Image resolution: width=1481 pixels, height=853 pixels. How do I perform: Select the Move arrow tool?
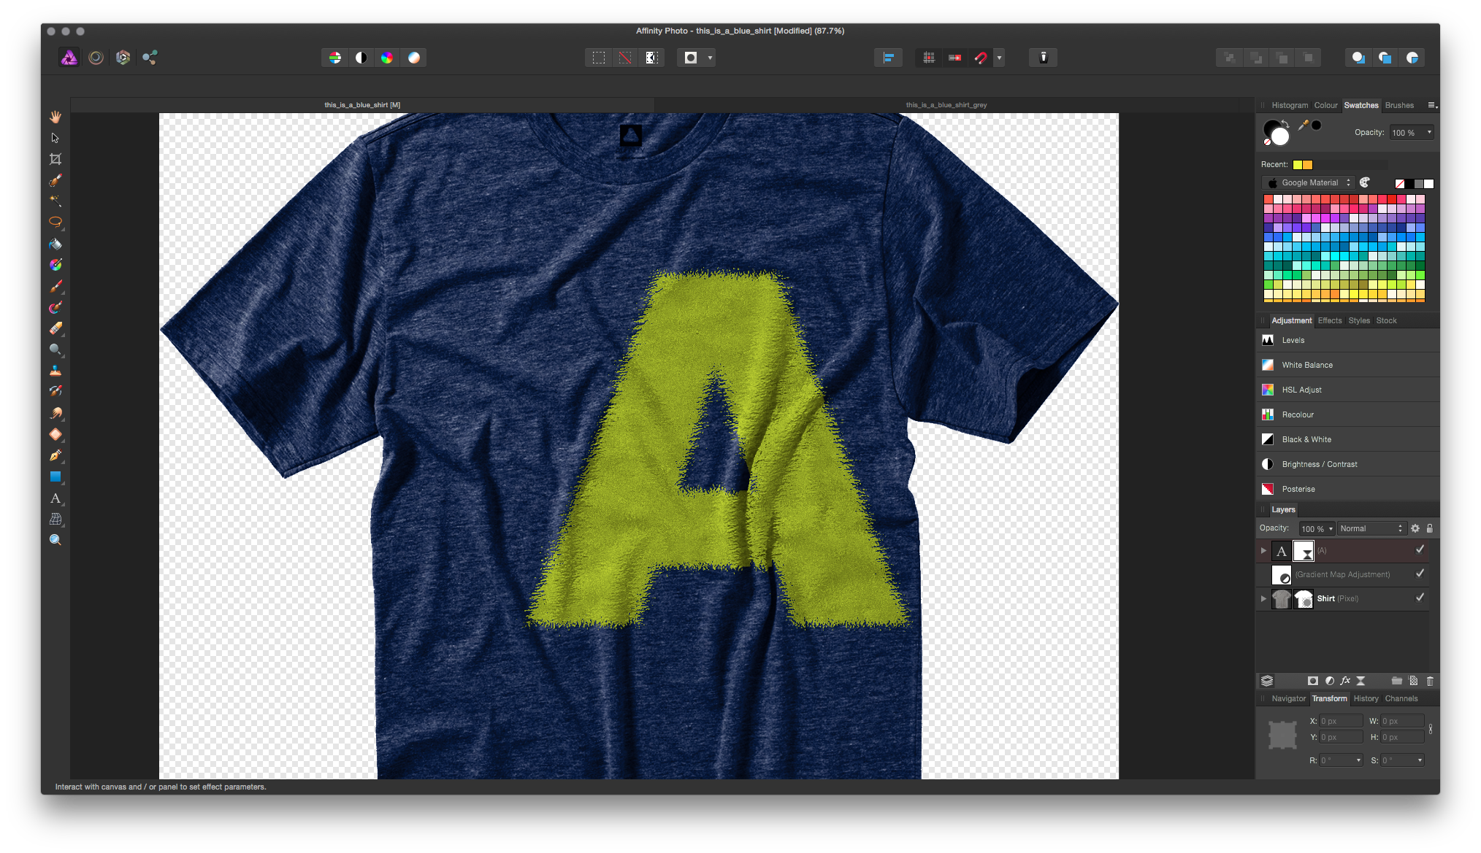coord(56,138)
